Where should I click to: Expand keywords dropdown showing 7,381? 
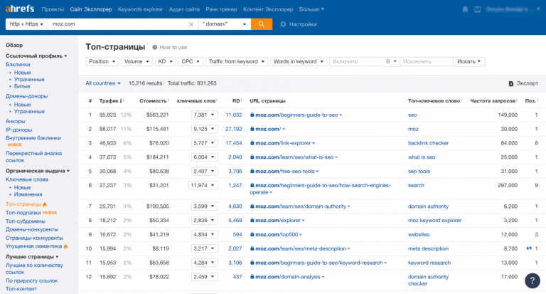[x=205, y=115]
